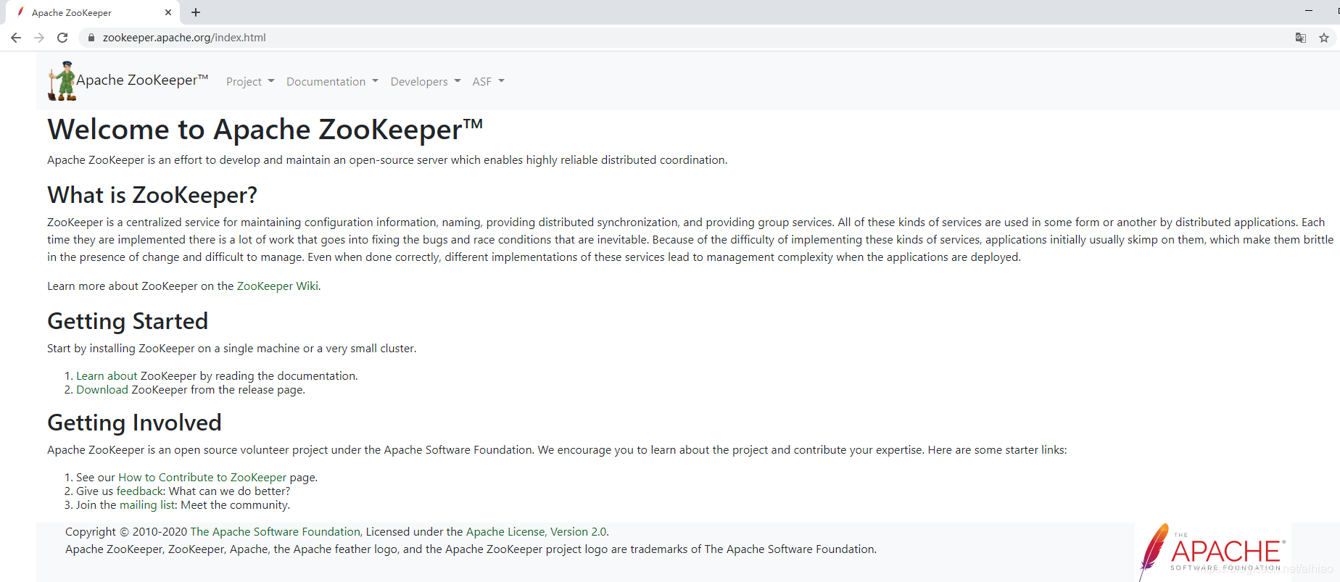Open How to Contribute to ZooKeeper link
The width and height of the screenshot is (1340, 582).
202,478
